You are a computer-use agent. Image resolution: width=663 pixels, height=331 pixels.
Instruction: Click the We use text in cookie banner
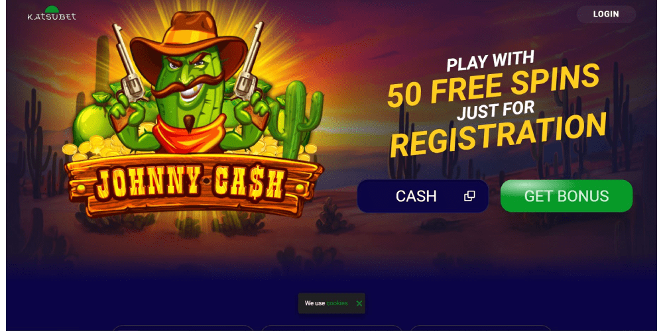(314, 303)
